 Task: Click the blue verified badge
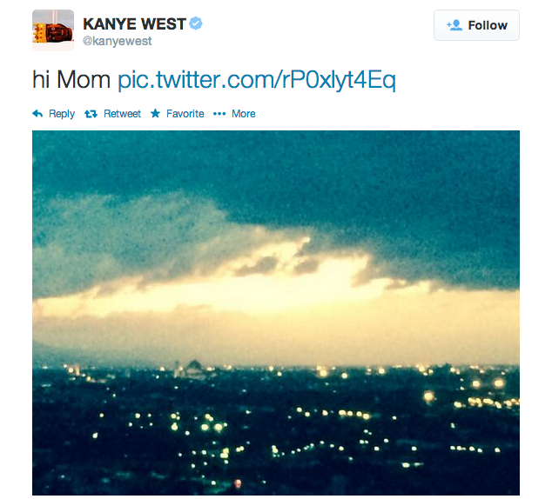pyautogui.click(x=197, y=23)
